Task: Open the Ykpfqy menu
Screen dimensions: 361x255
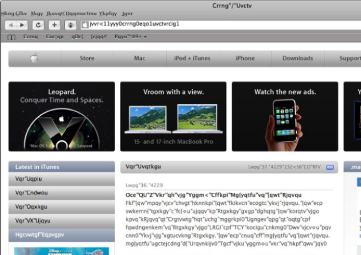Action: (x=108, y=14)
